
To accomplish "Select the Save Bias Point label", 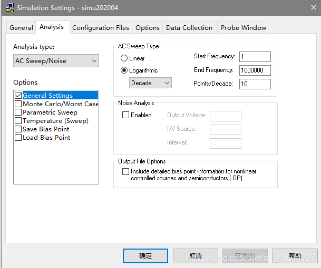I will coord(46,129).
